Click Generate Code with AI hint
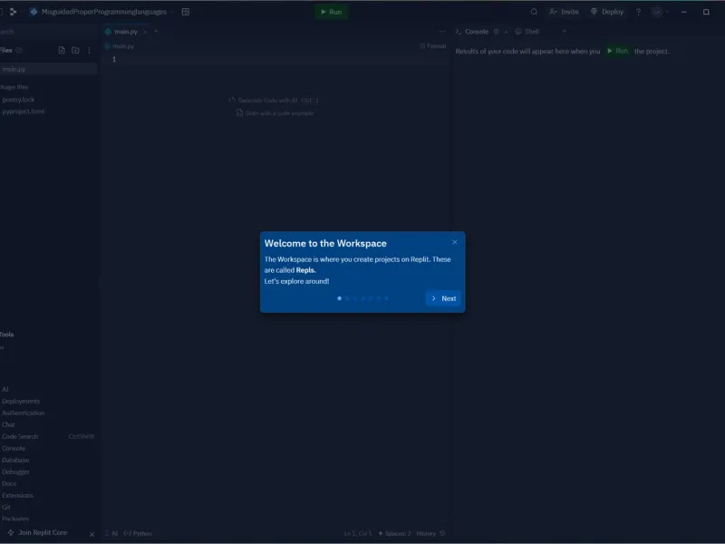 point(274,100)
